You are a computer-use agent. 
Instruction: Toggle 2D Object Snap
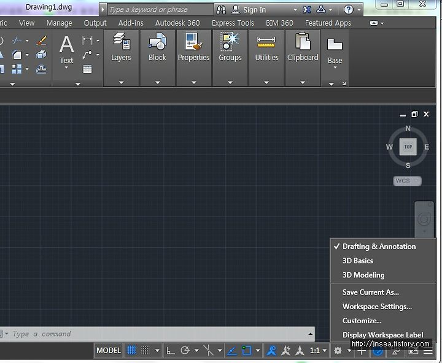(247, 351)
